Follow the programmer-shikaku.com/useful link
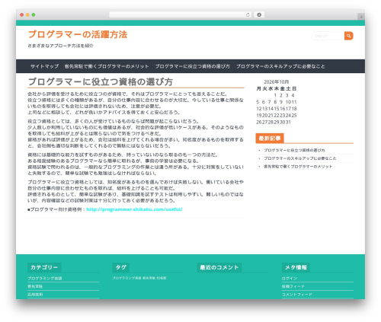381x322 pixels. tap(134, 209)
